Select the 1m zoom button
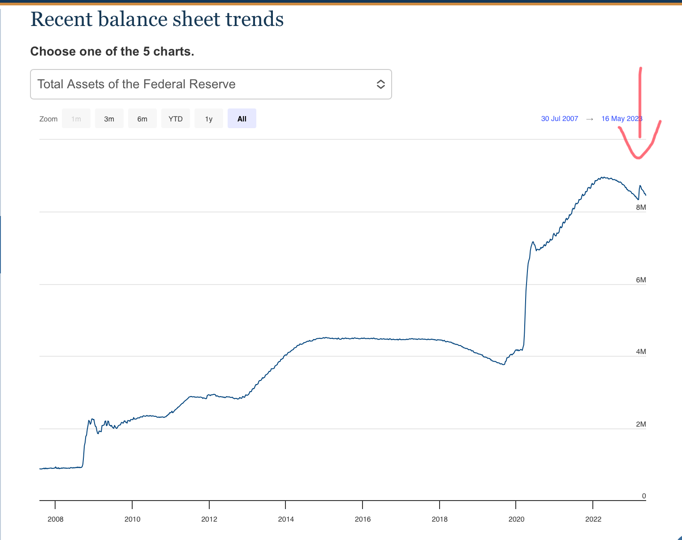This screenshot has height=540, width=682. point(76,119)
